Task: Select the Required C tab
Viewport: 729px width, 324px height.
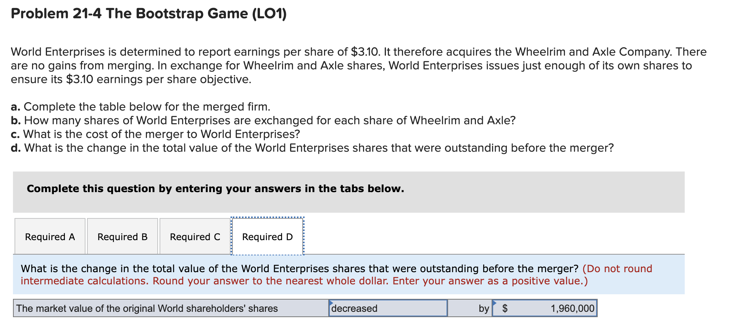Action: [194, 236]
